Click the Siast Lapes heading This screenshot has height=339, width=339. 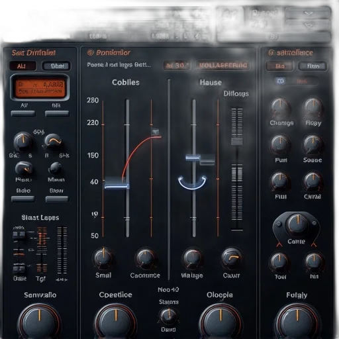40,218
